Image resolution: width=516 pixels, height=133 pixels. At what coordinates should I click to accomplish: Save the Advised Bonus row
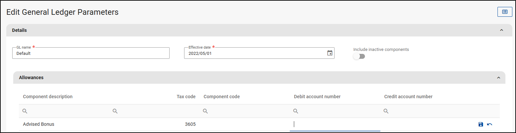point(481,124)
